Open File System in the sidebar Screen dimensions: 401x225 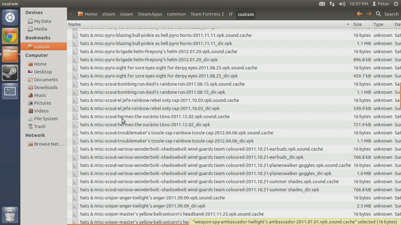pos(43,119)
